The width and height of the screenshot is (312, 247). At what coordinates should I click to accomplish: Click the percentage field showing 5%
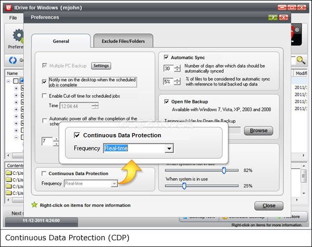pyautogui.click(x=168, y=82)
